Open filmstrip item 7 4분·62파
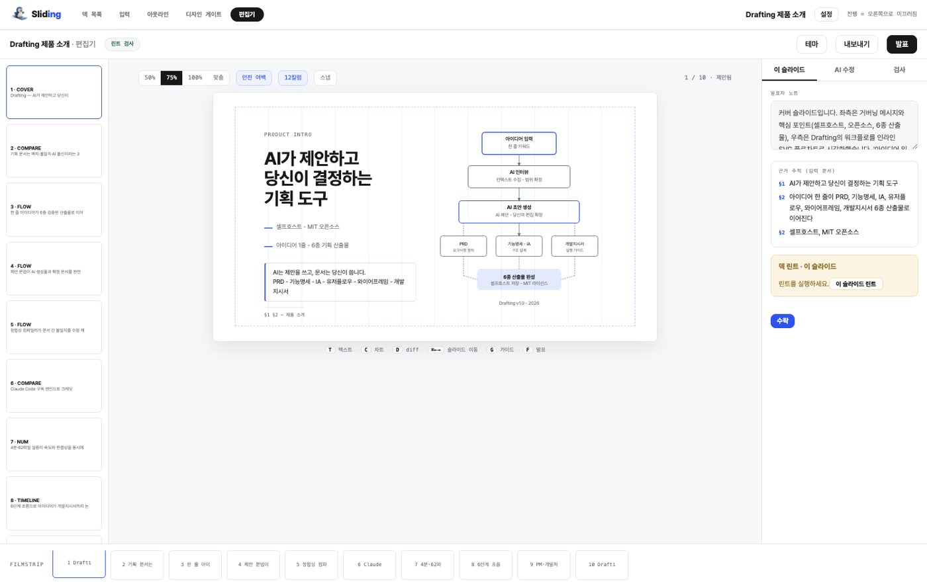 428,565
